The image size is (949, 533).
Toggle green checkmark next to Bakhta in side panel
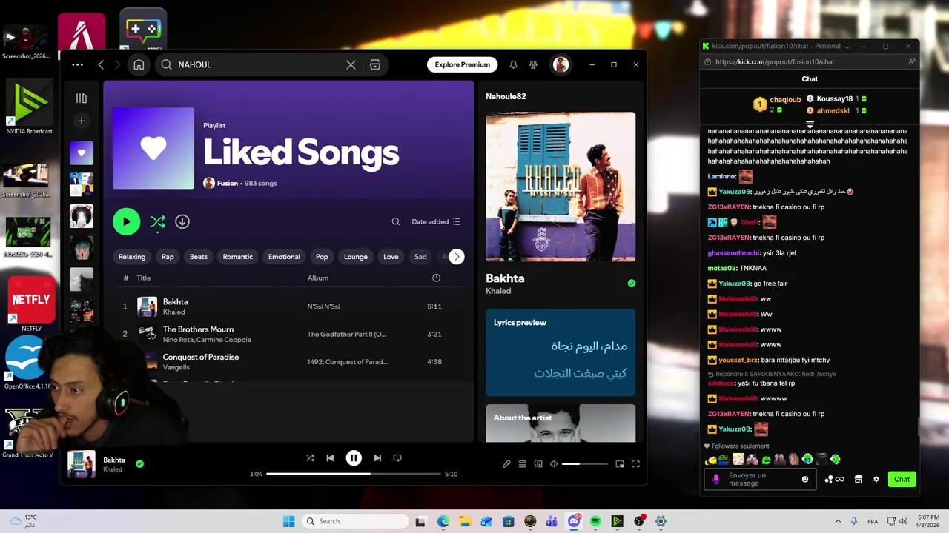coord(631,284)
